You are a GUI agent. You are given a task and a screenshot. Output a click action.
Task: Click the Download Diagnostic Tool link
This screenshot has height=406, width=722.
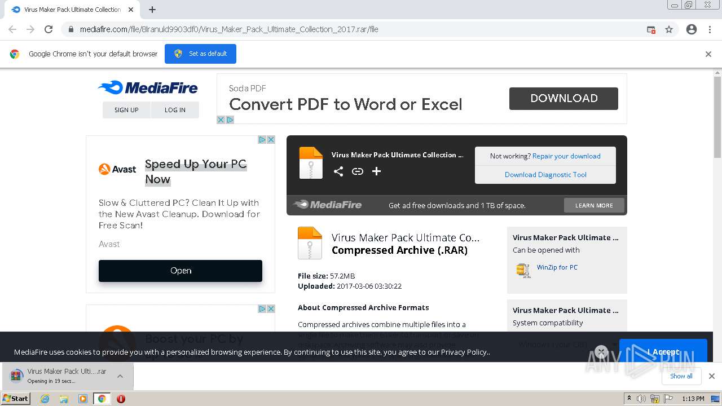545,175
